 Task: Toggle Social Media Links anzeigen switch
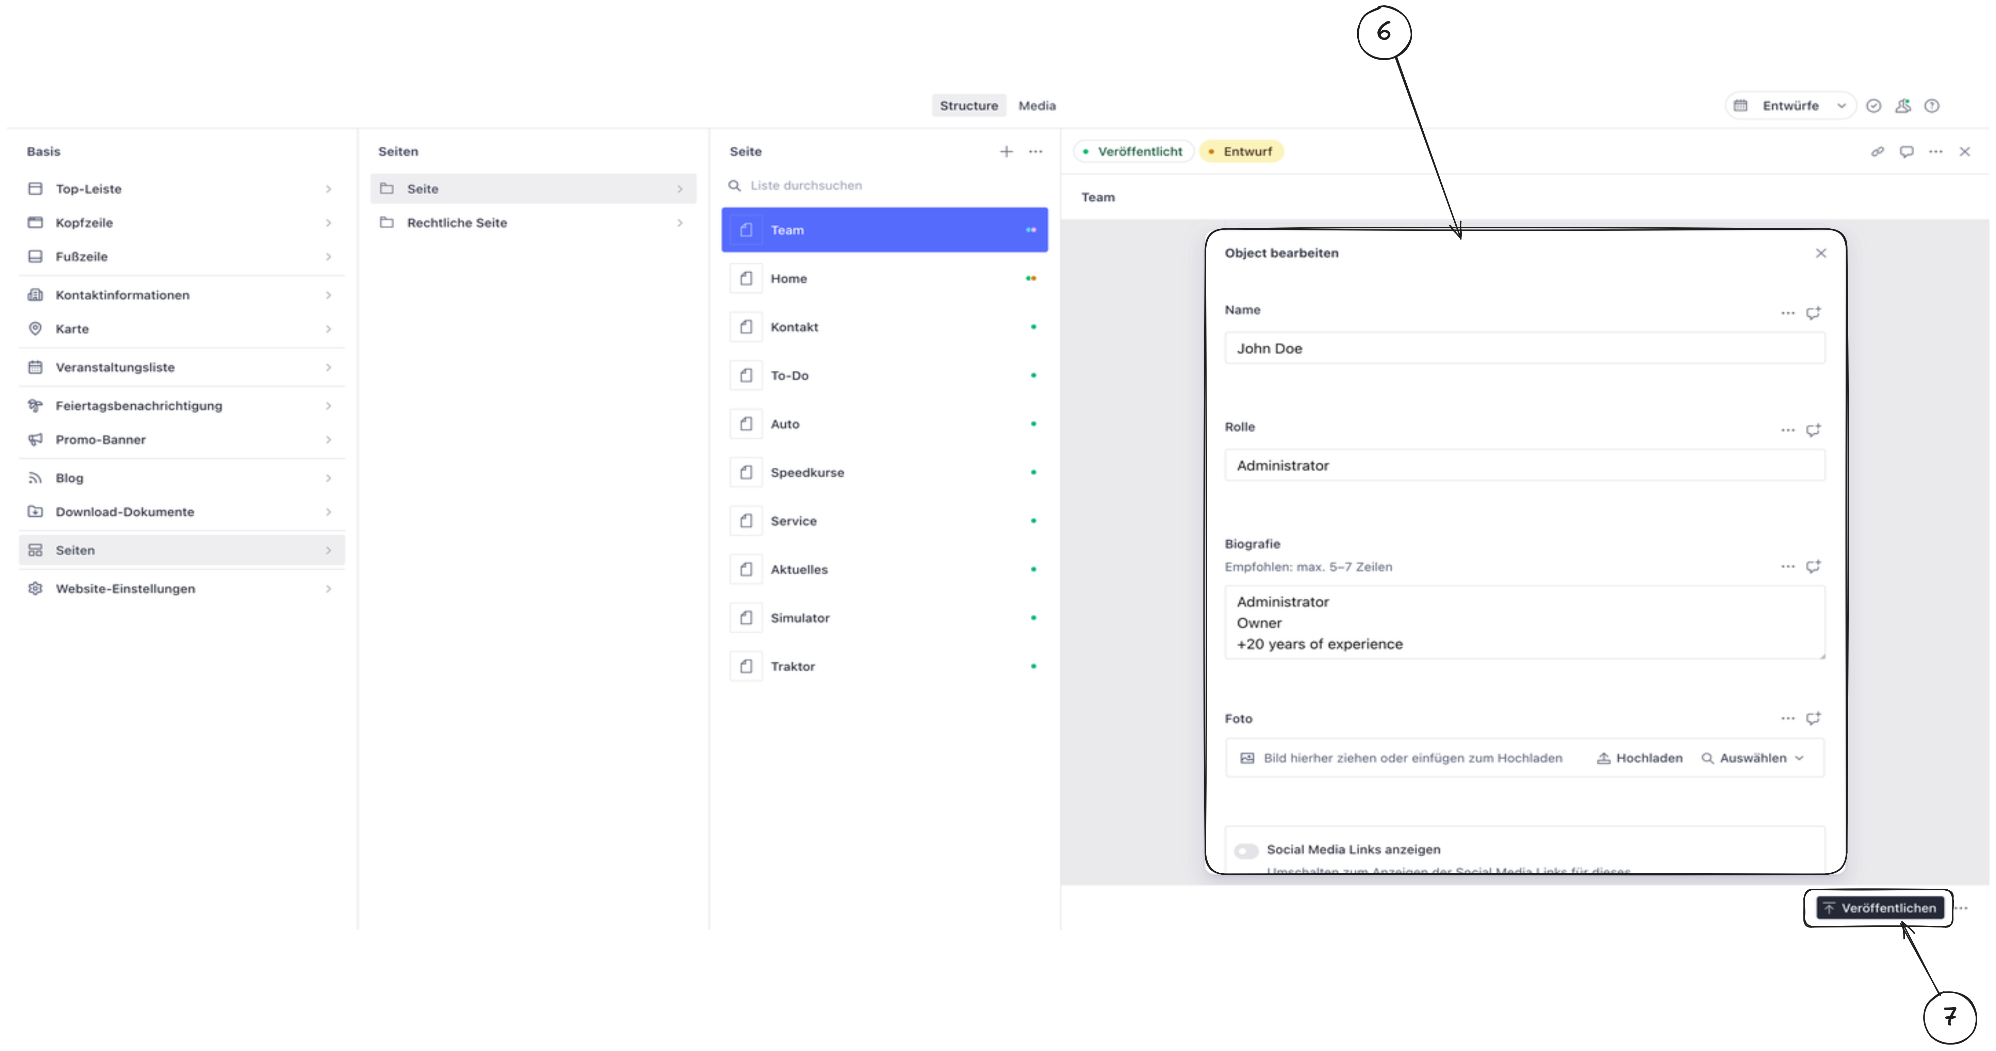1246,851
